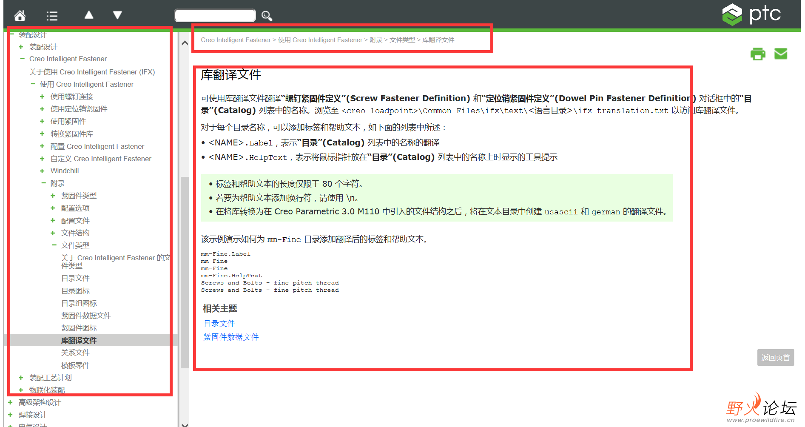Open 目录组图标 topic
This screenshot has width=805, height=427.
pos(79,303)
